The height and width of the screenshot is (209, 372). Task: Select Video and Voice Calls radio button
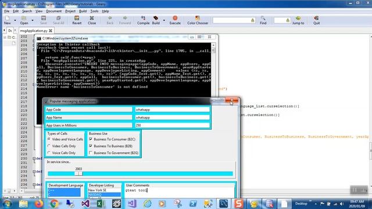click(49, 139)
